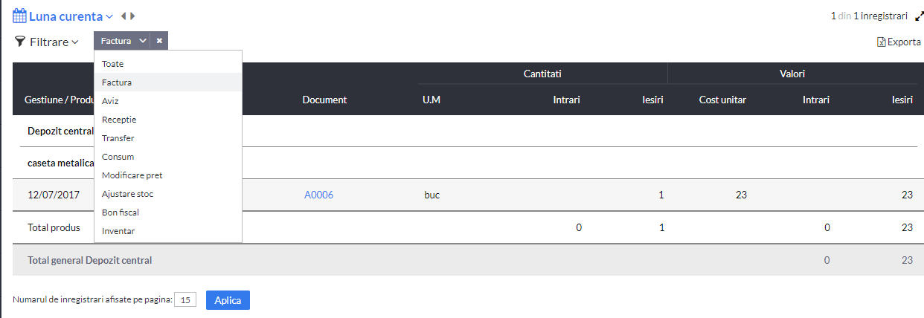Image resolution: width=924 pixels, height=318 pixels.
Task: Open document link A0006
Action: tap(318, 195)
